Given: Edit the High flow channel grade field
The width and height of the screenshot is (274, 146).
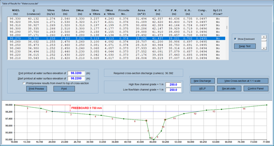Looking at the screenshot, I should (173, 85).
